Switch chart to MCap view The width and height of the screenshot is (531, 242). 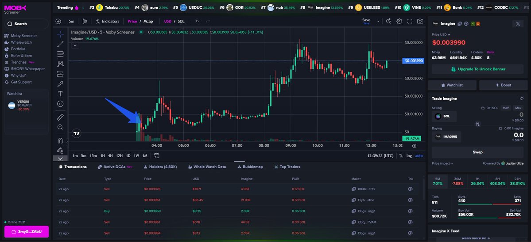click(148, 21)
